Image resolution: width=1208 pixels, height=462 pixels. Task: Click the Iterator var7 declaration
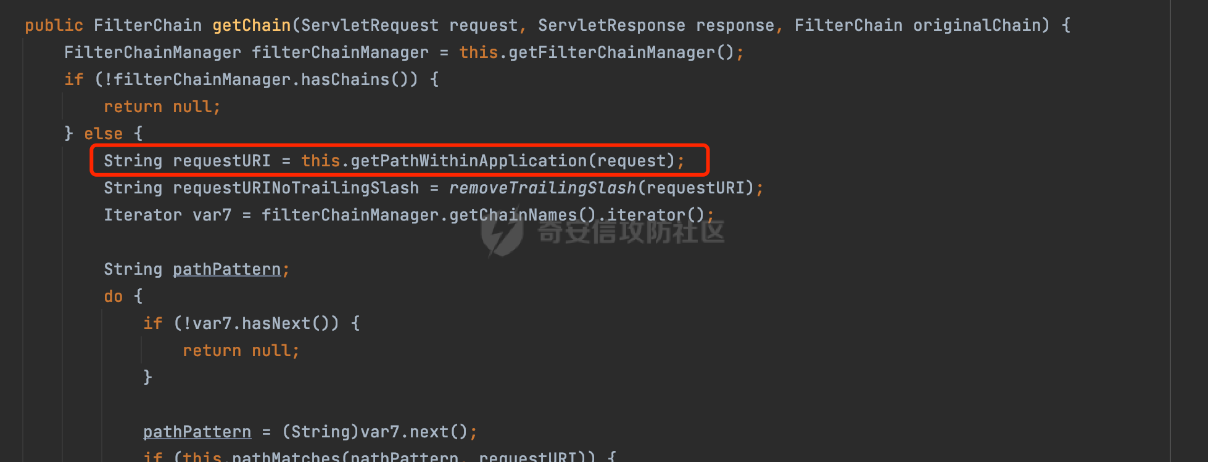tap(168, 215)
